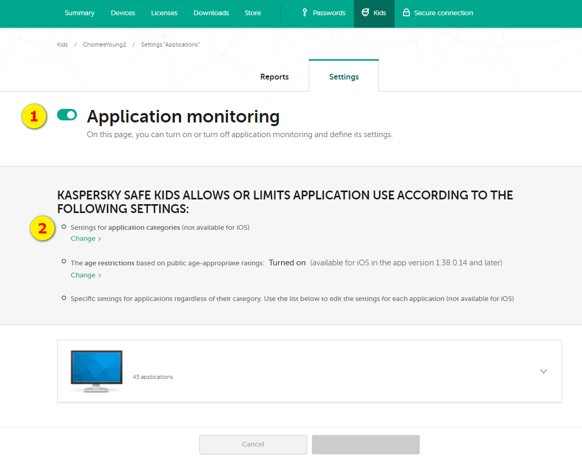
Task: Open Secure connection page
Action: point(443,13)
